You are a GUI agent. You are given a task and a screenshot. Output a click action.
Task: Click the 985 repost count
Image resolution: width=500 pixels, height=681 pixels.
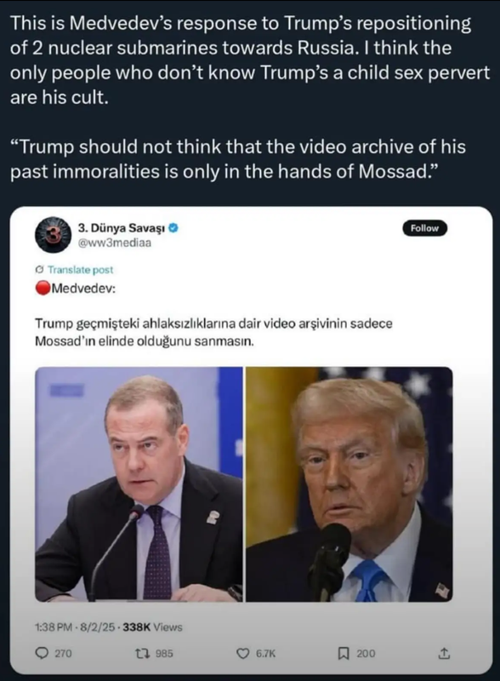click(164, 653)
